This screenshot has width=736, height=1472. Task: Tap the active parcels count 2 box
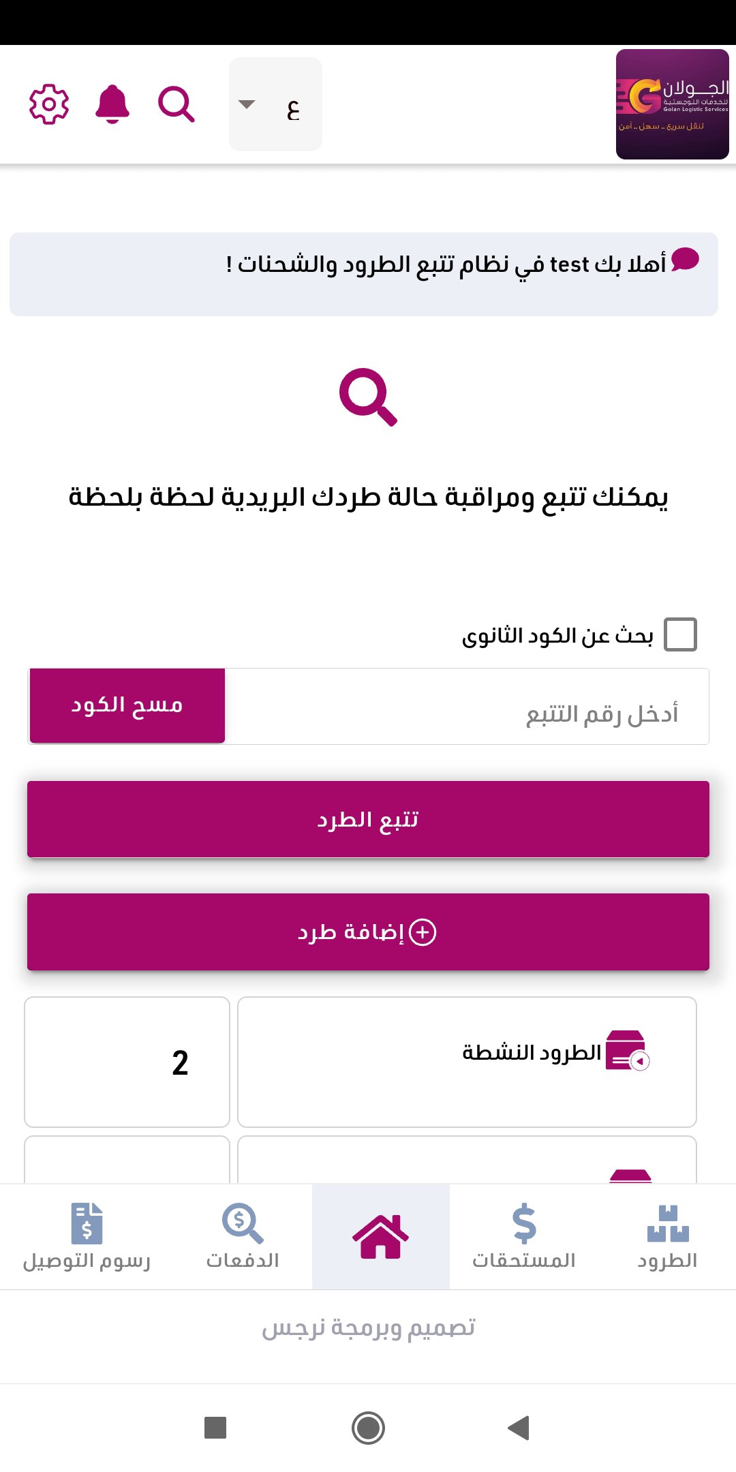pos(127,1062)
